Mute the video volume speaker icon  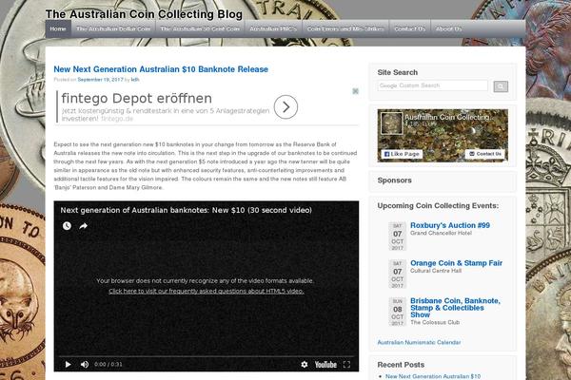[x=85, y=365]
